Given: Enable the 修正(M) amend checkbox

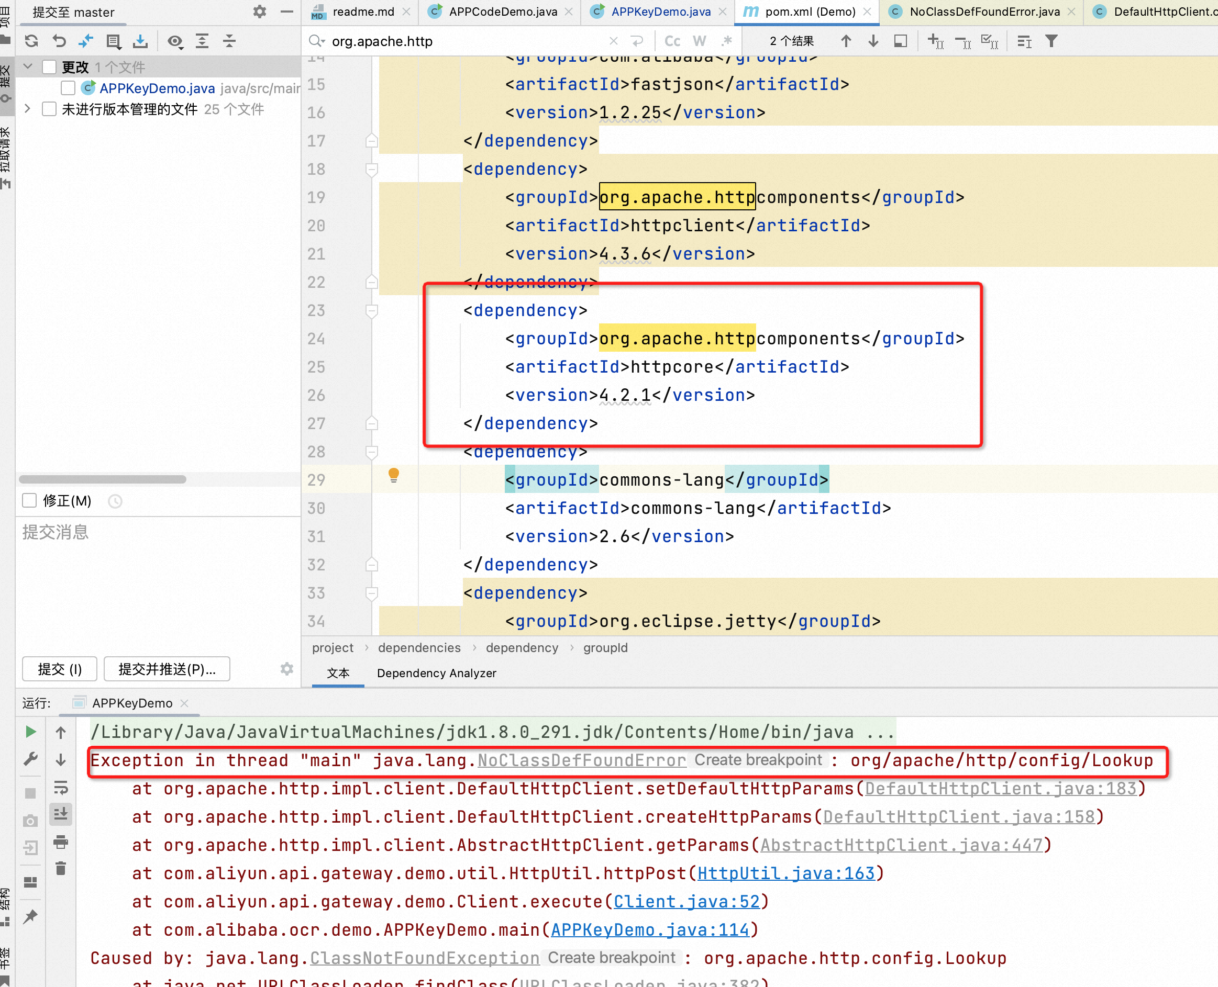Looking at the screenshot, I should 29,500.
